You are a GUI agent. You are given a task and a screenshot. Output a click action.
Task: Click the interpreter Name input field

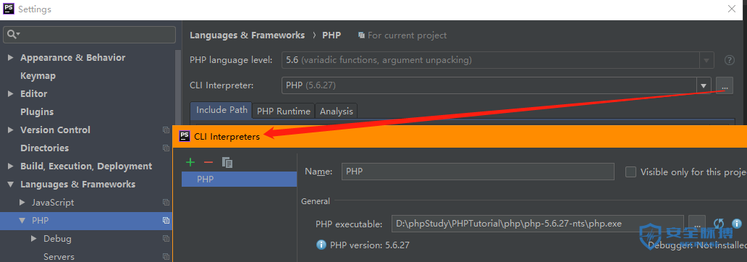478,172
